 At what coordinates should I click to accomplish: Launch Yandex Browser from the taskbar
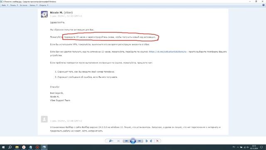(24, 147)
